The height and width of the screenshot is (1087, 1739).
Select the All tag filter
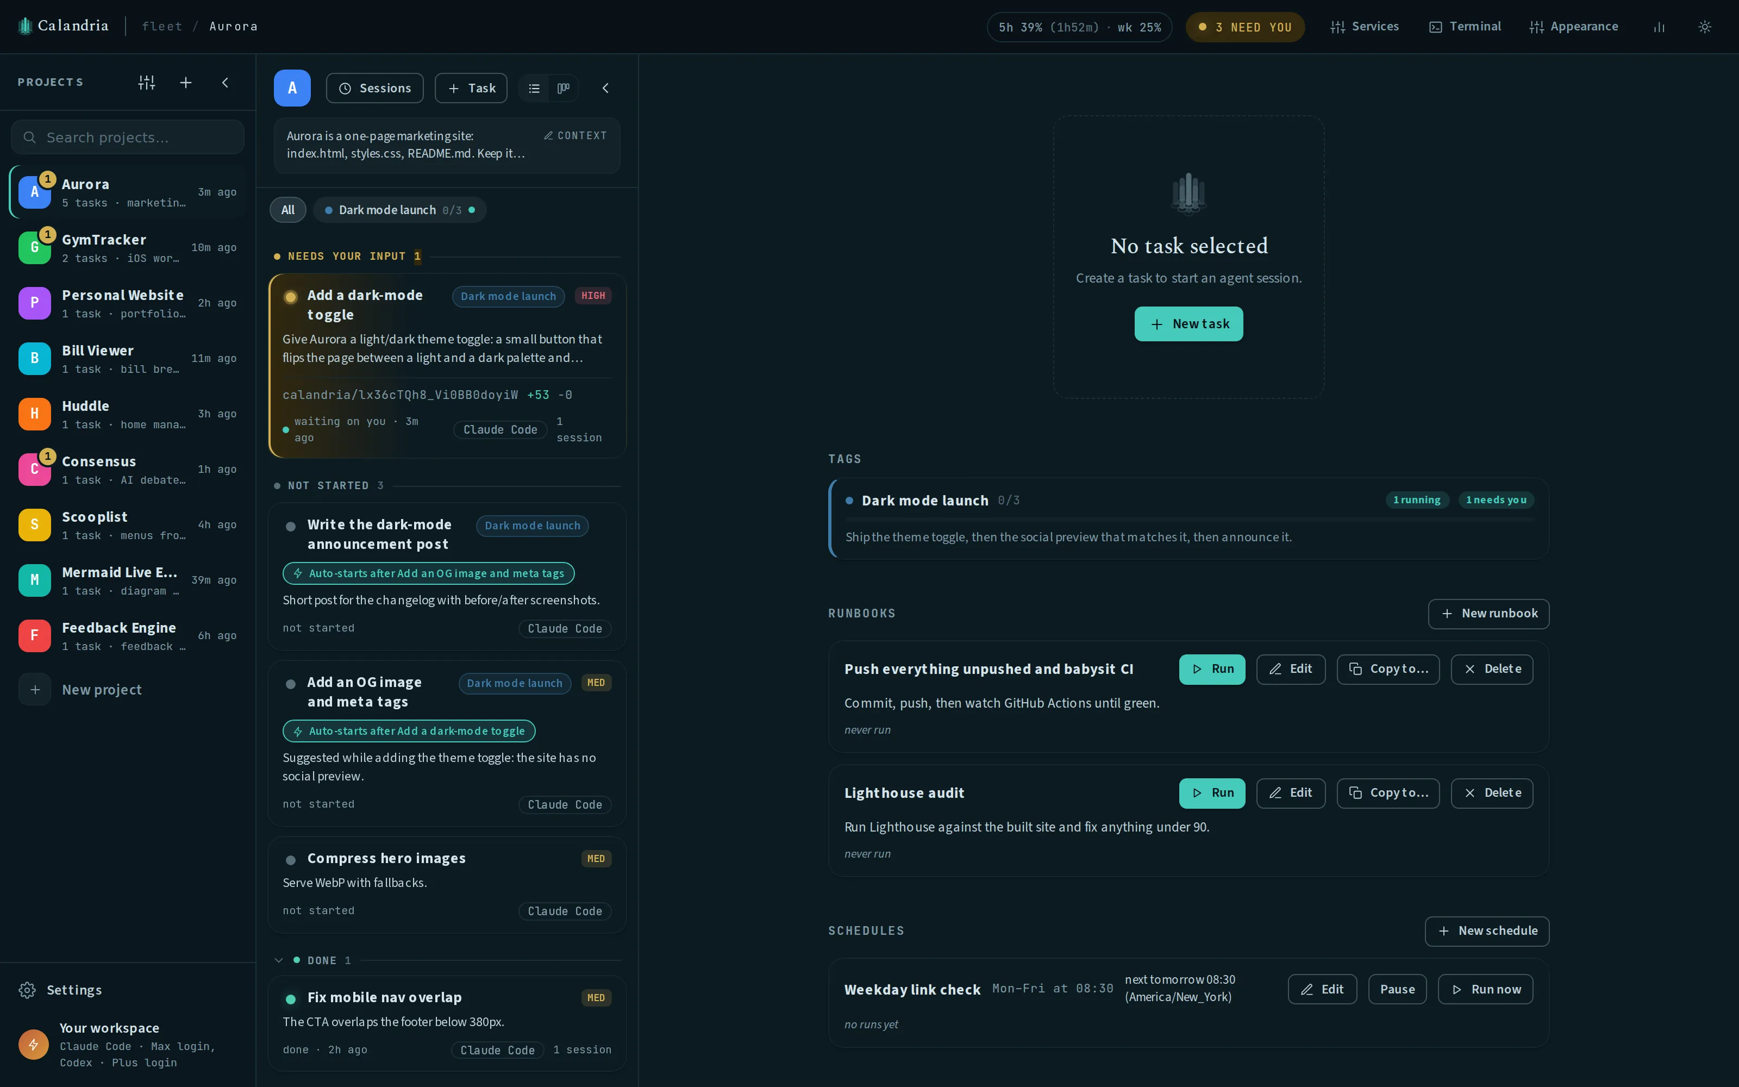[x=288, y=210]
